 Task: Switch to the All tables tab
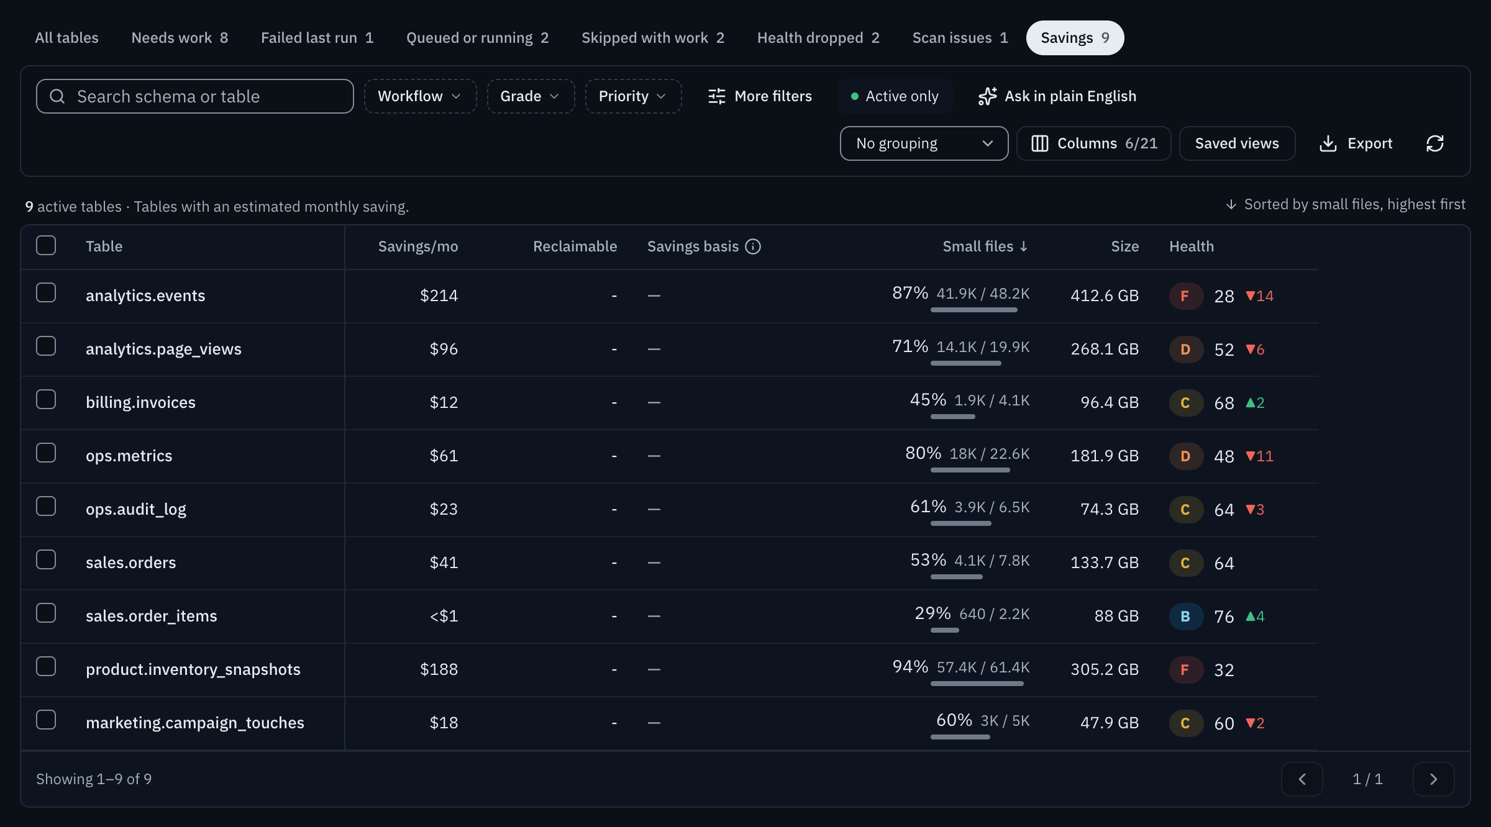point(66,38)
